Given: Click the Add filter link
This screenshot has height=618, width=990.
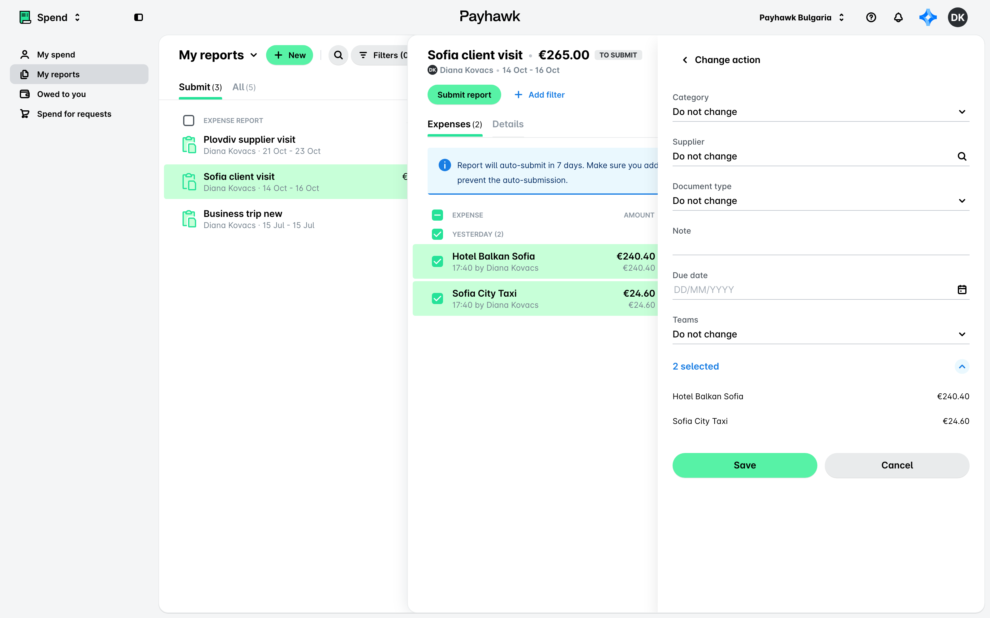Looking at the screenshot, I should [x=540, y=95].
